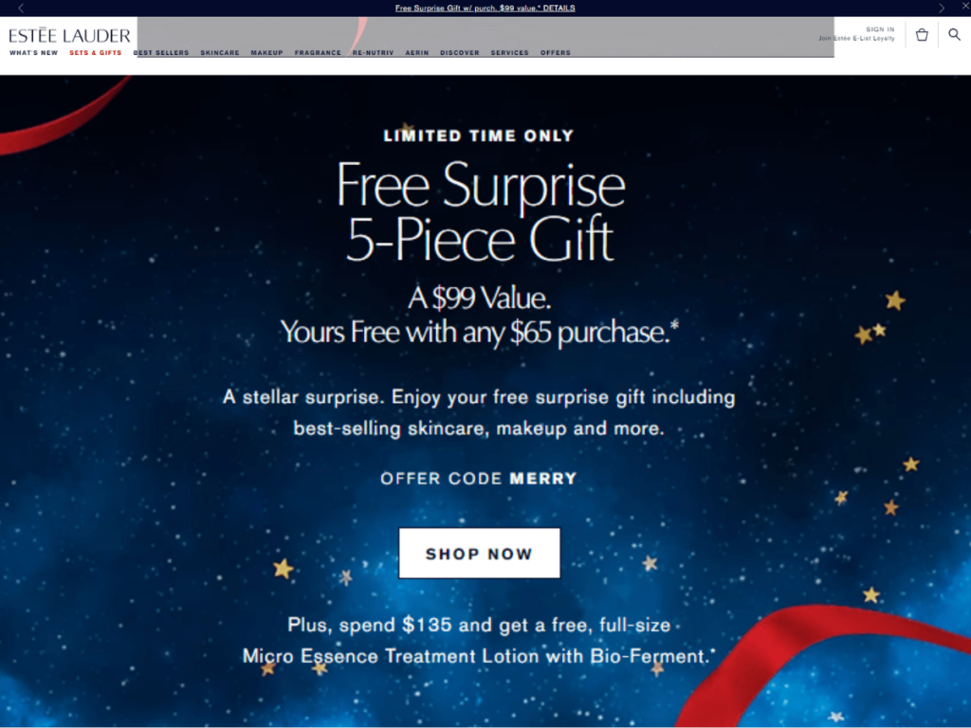The height and width of the screenshot is (728, 971).
Task: Click the Shop Now button
Action: [479, 553]
